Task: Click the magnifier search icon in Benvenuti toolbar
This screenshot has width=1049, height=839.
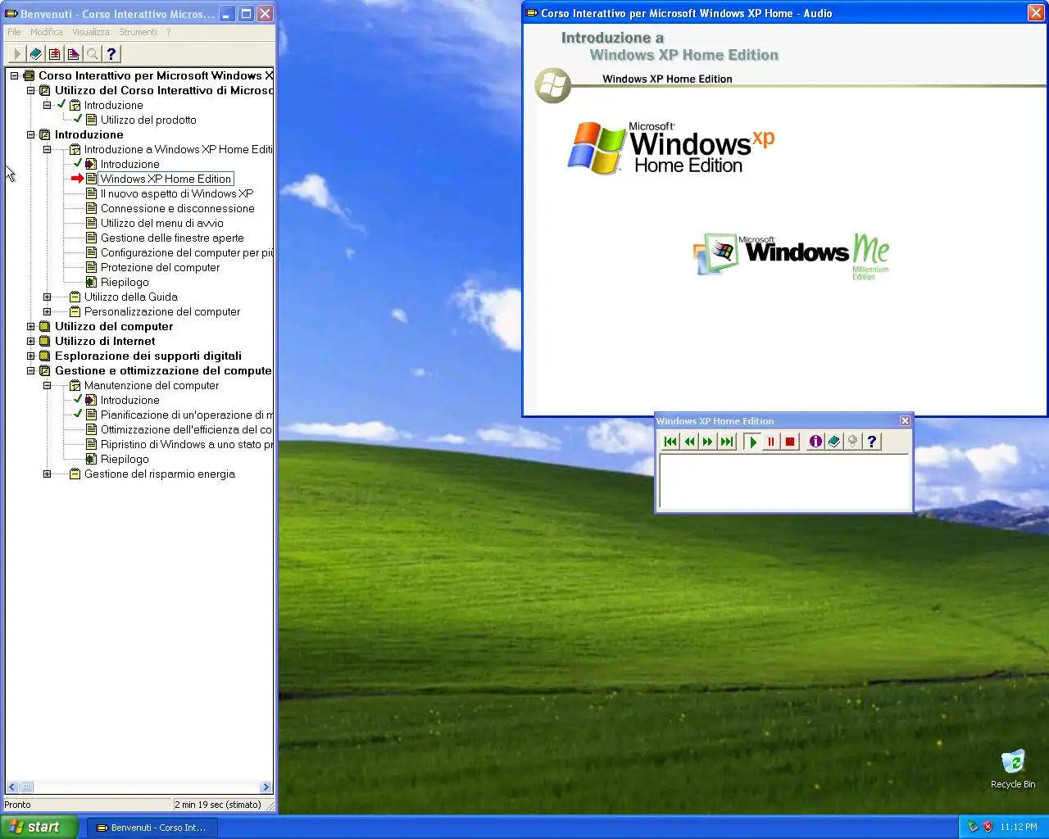Action: pos(93,54)
